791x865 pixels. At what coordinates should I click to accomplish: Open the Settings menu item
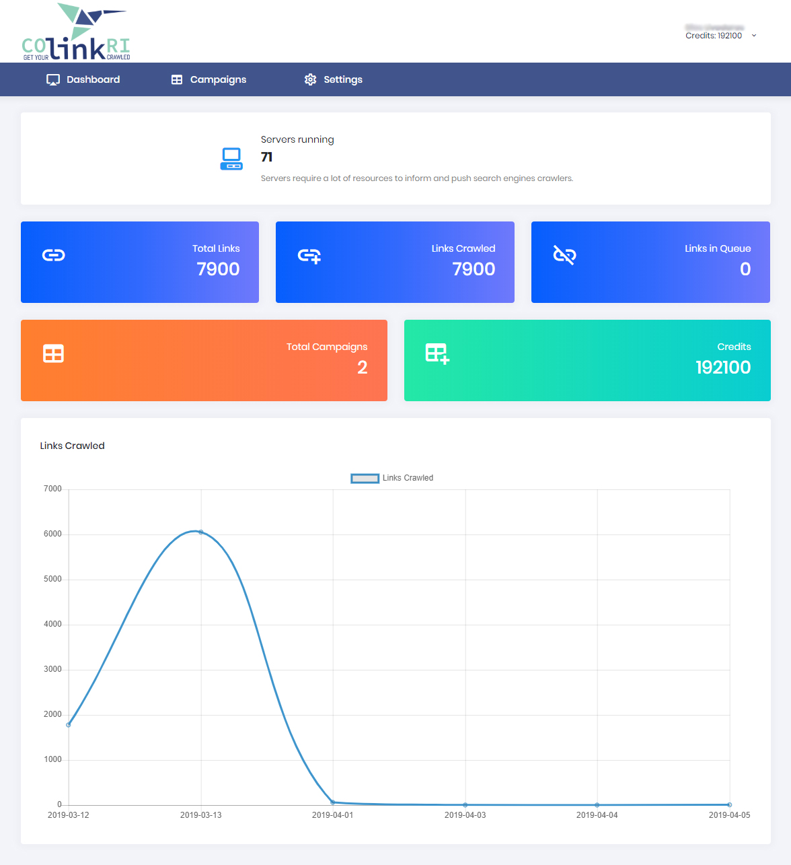click(343, 79)
